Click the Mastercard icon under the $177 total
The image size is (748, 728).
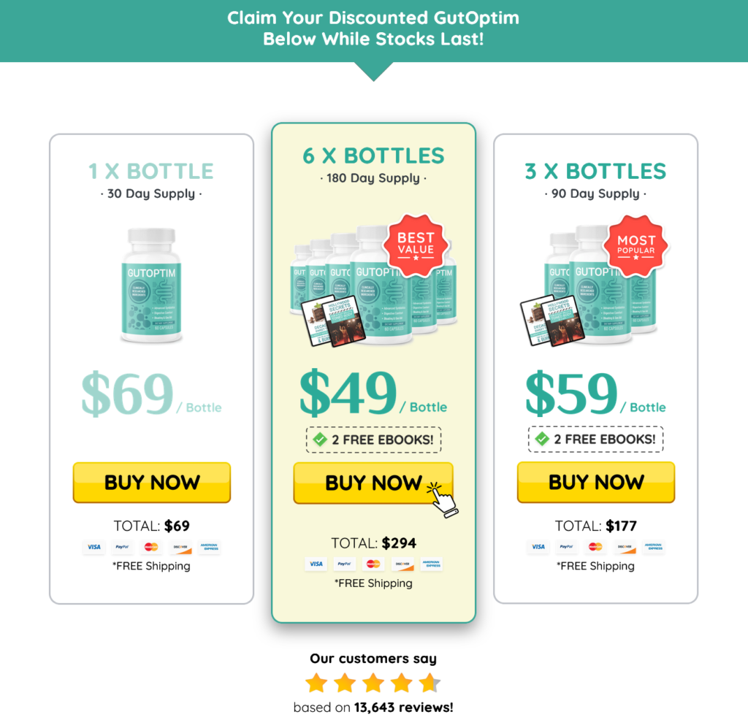[595, 547]
